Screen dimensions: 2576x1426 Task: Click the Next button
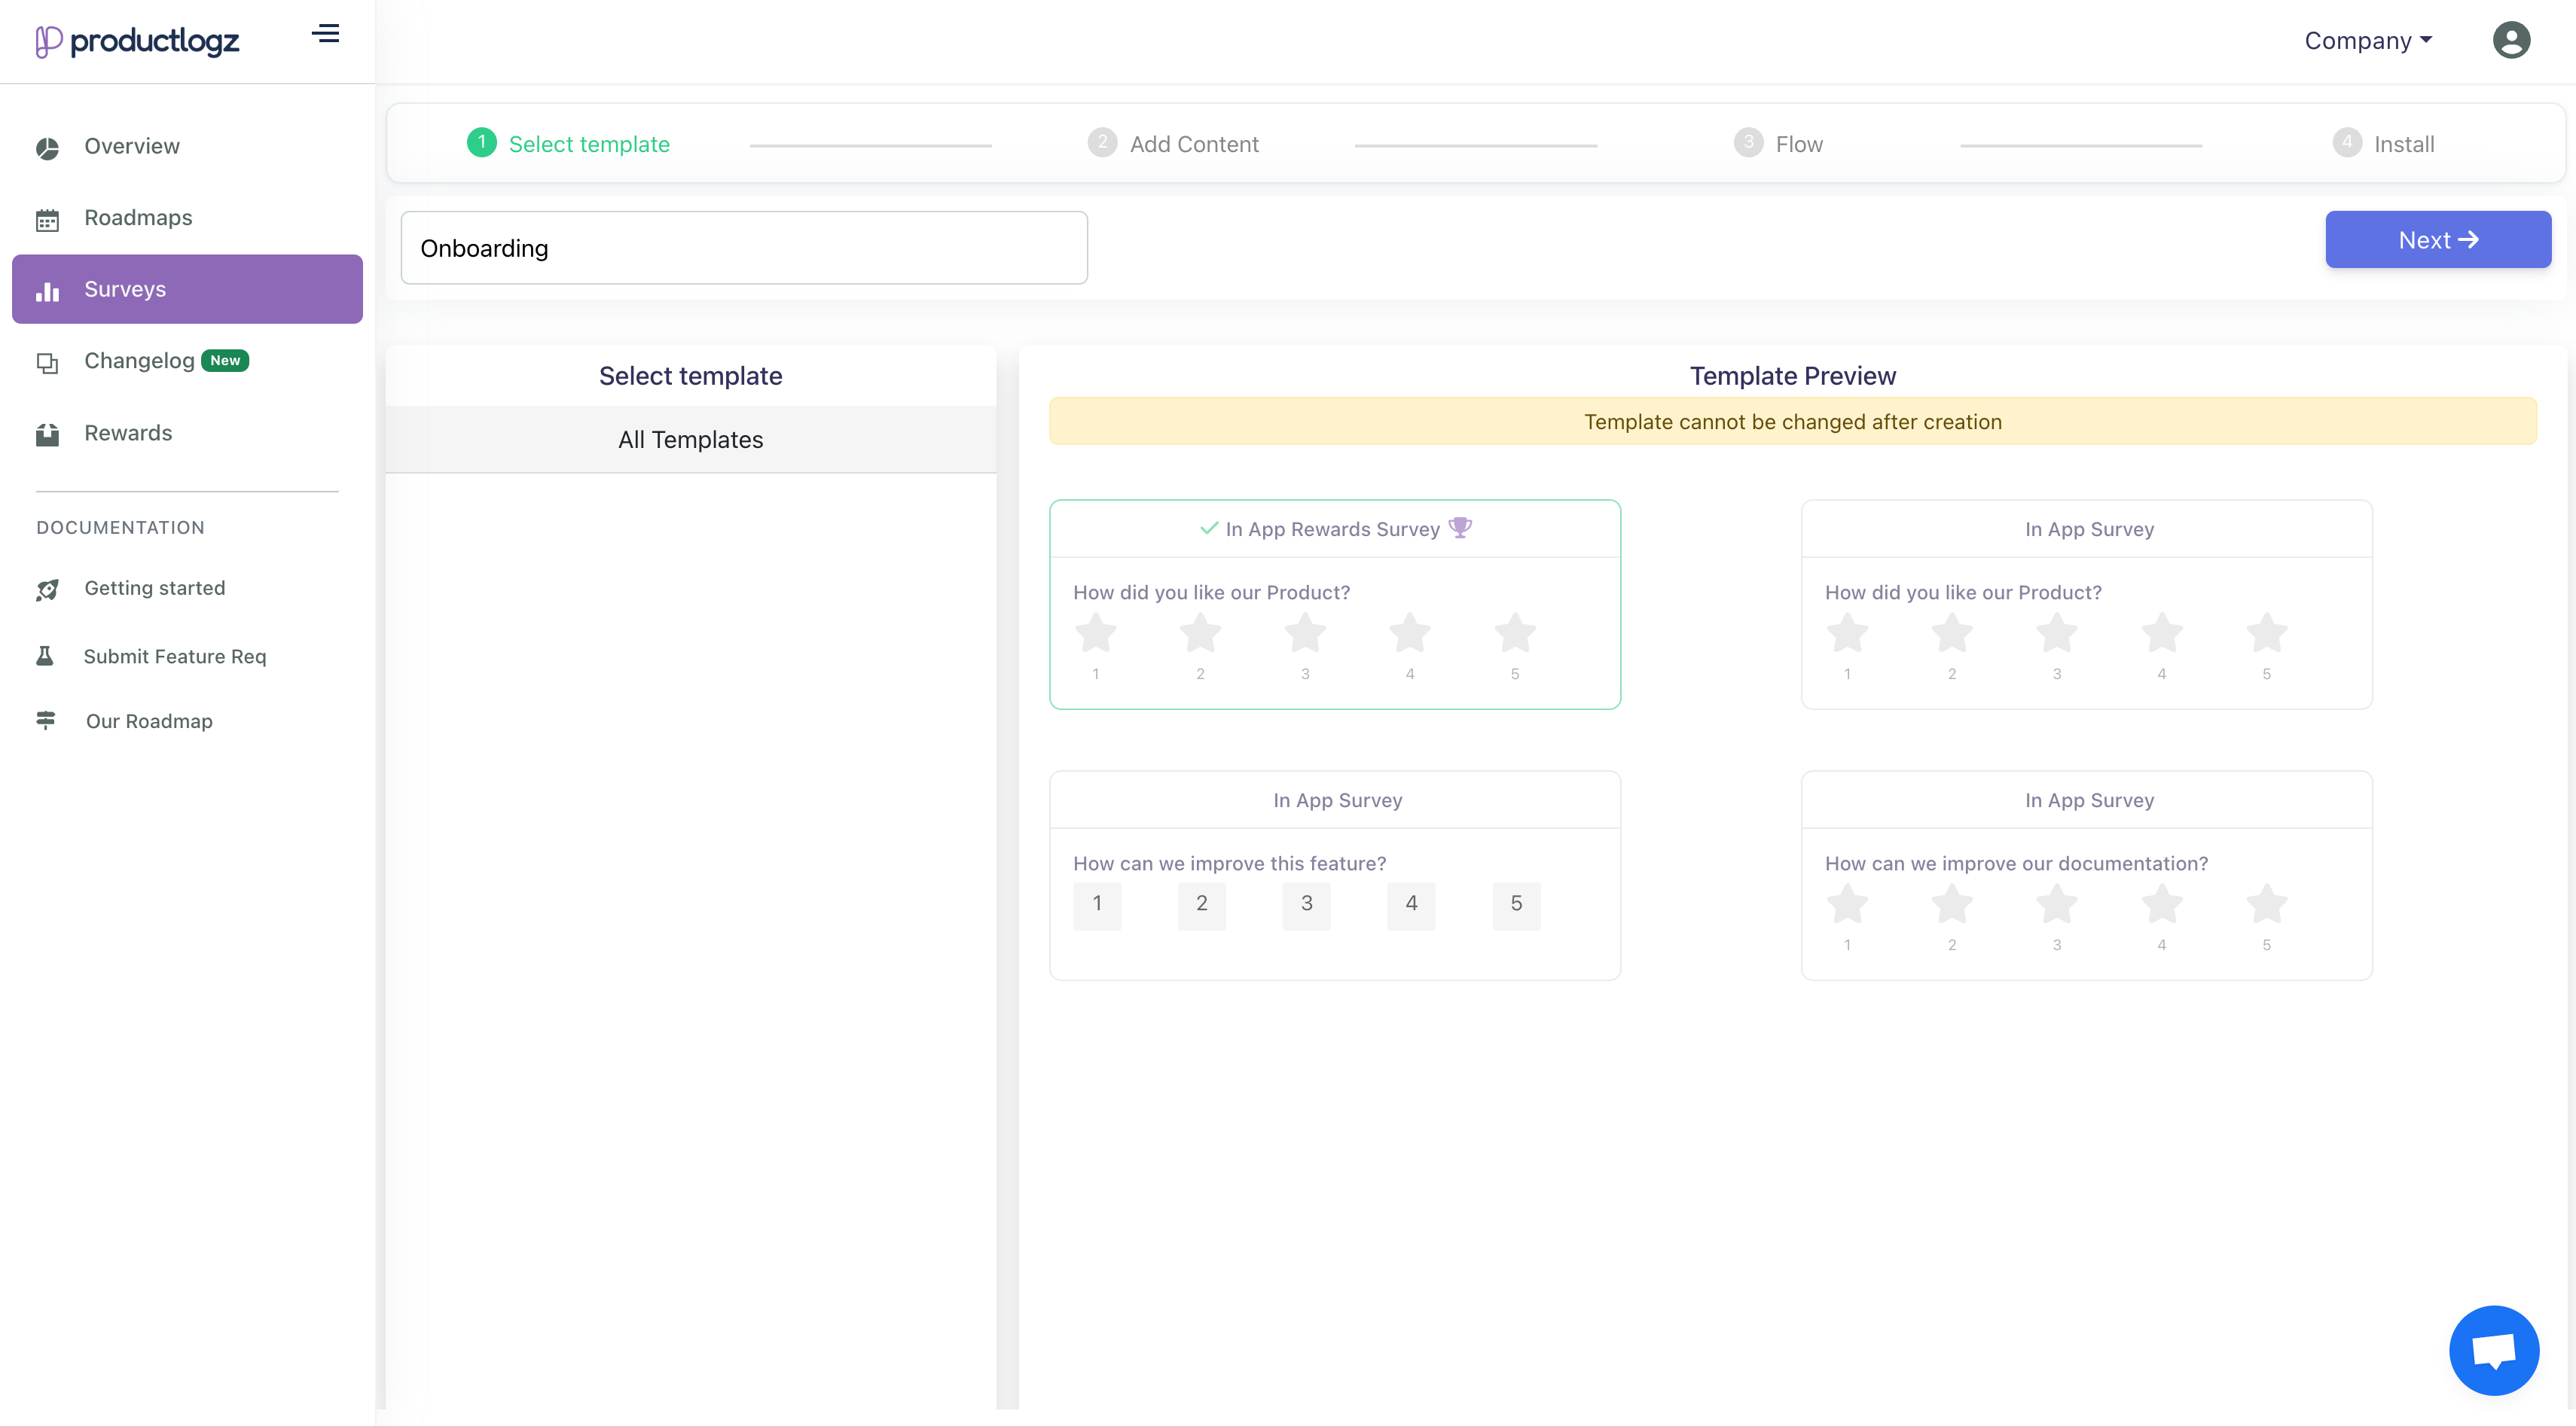coord(2437,240)
